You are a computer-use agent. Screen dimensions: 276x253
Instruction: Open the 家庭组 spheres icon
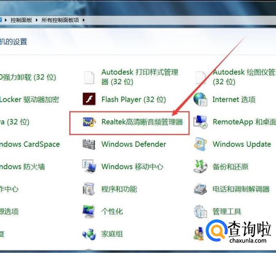tap(89, 234)
